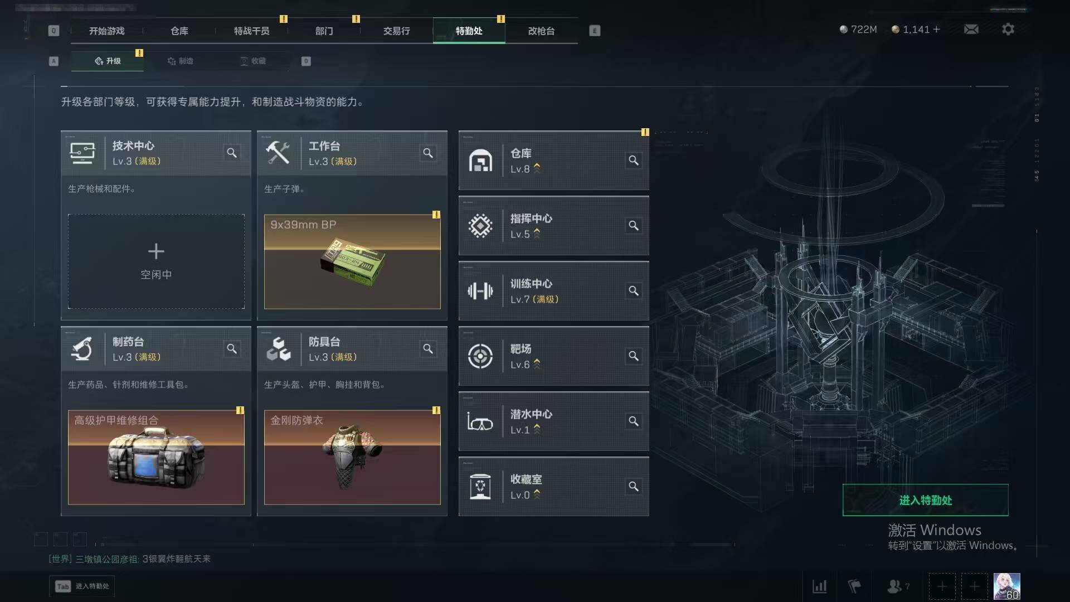Open the settings gear icon
Viewport: 1070px width, 602px height.
1008,30
